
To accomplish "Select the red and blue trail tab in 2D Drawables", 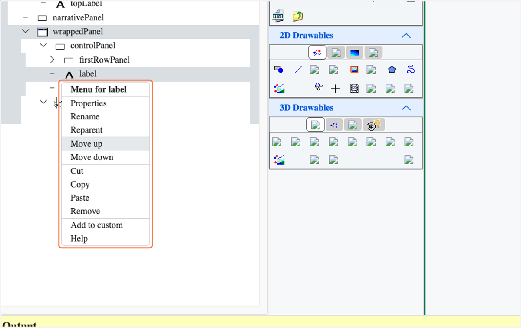I will (317, 53).
